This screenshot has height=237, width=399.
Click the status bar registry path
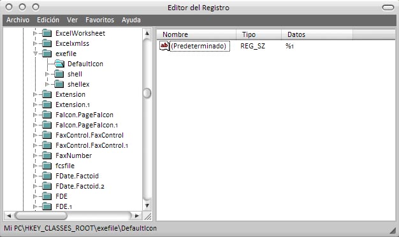click(x=80, y=228)
